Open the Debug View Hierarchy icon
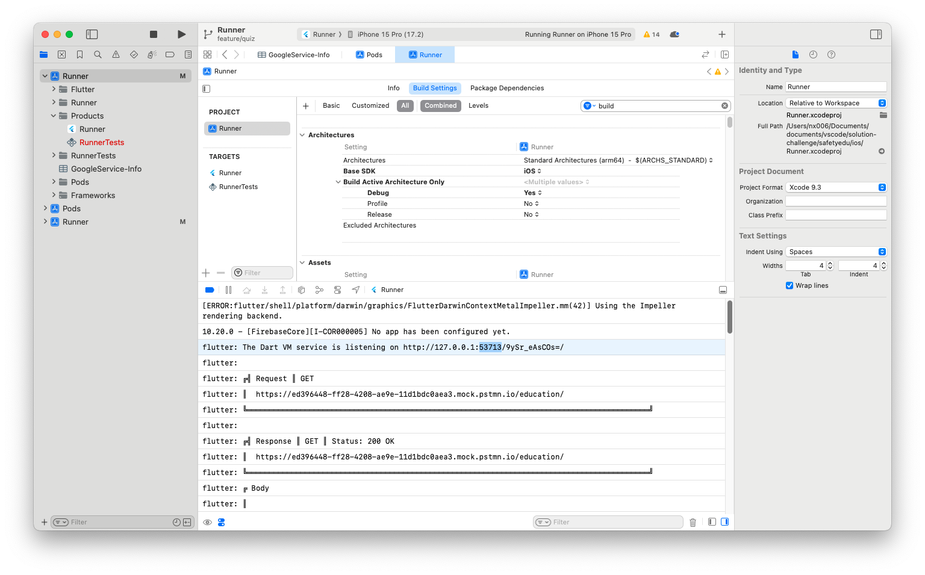 pyautogui.click(x=301, y=290)
